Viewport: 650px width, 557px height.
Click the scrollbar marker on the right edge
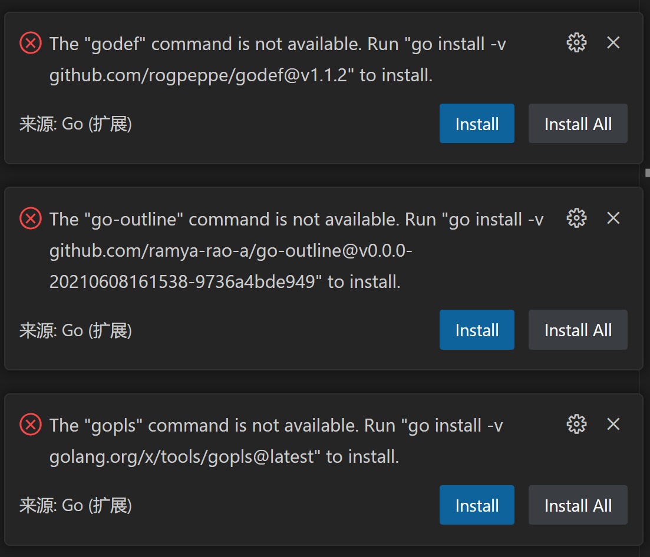tap(647, 173)
